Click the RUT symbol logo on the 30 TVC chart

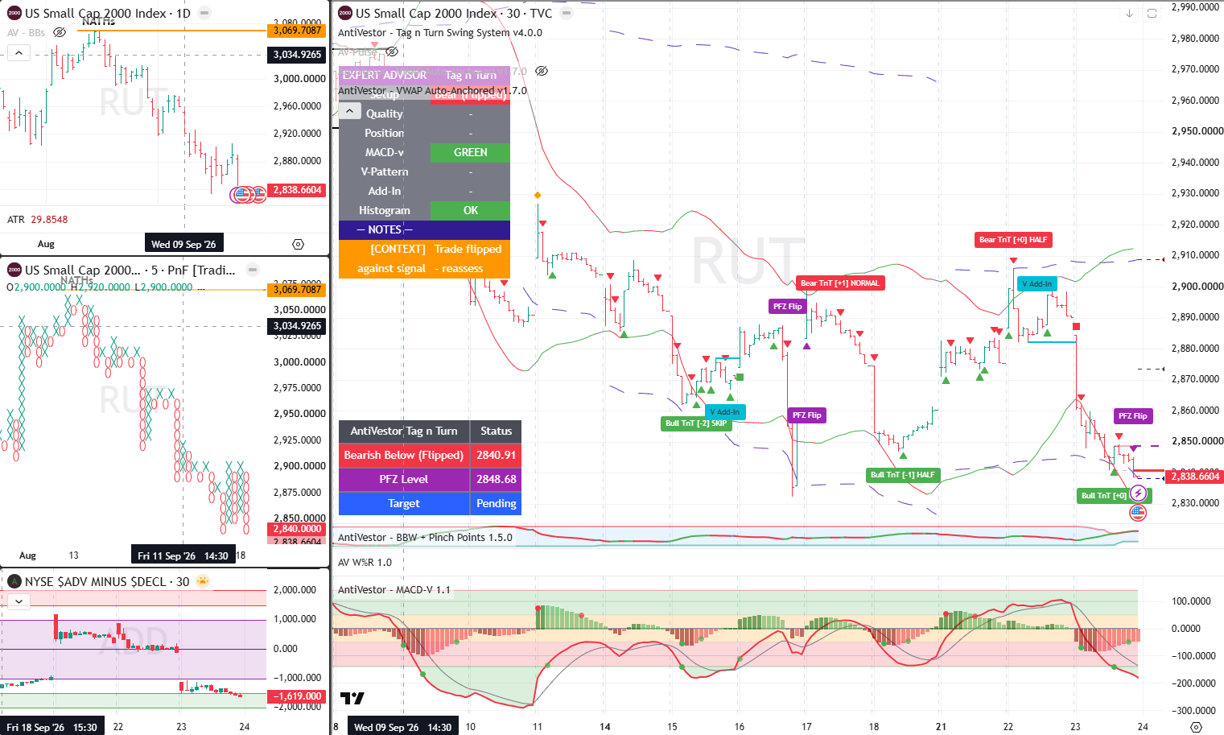(x=345, y=13)
